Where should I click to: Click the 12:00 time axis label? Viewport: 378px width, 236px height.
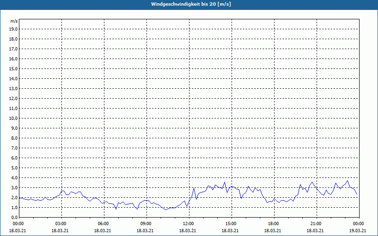[189, 224]
